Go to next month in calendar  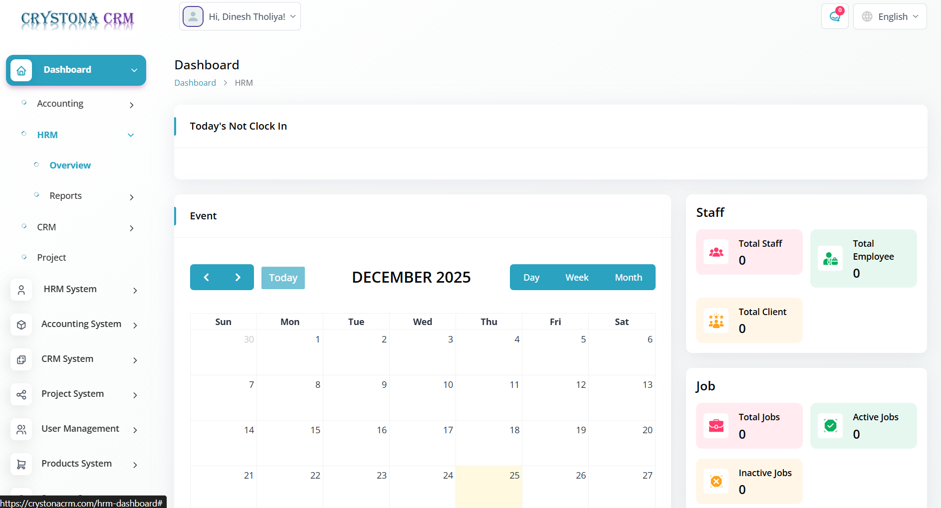coord(238,277)
